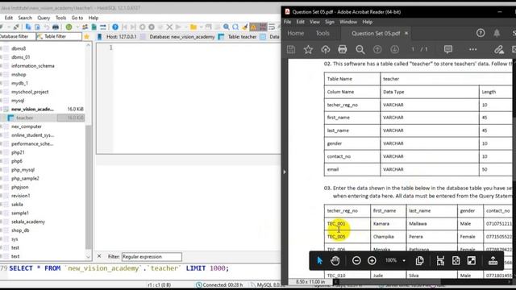Click the fit page icon in floating bar
The width and height of the screenshot is (516, 290).
pos(456,260)
